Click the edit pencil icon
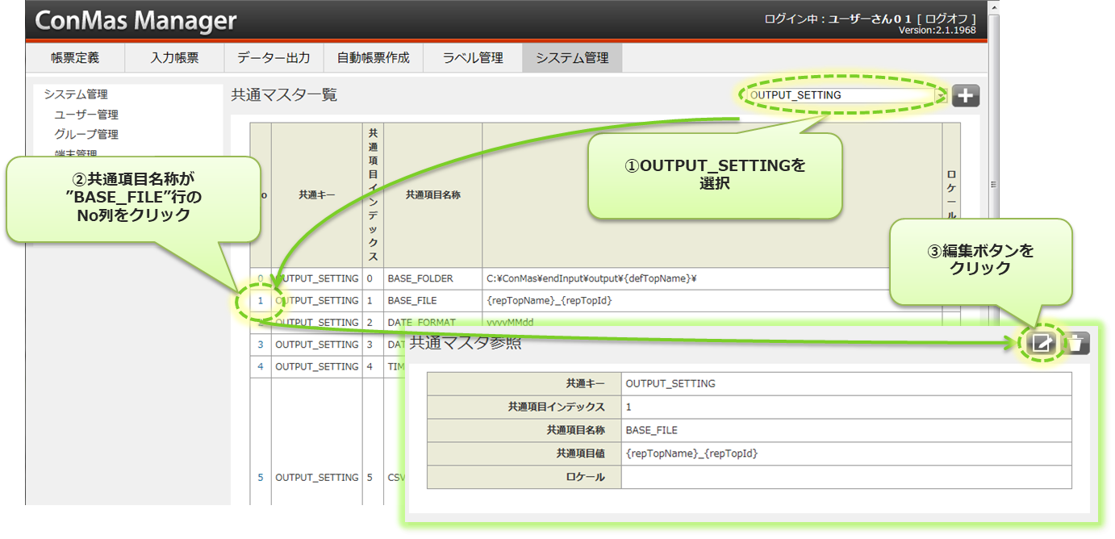The height and width of the screenshot is (539, 1115). (x=1042, y=343)
